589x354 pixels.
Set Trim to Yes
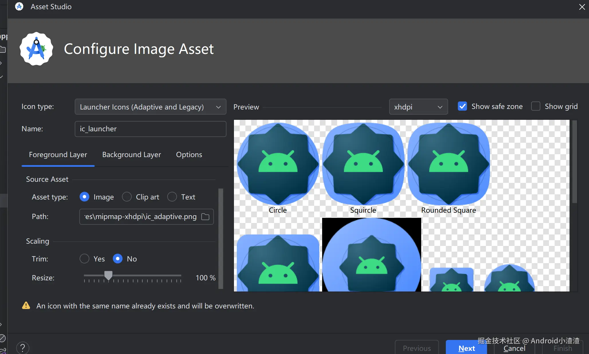(x=84, y=259)
